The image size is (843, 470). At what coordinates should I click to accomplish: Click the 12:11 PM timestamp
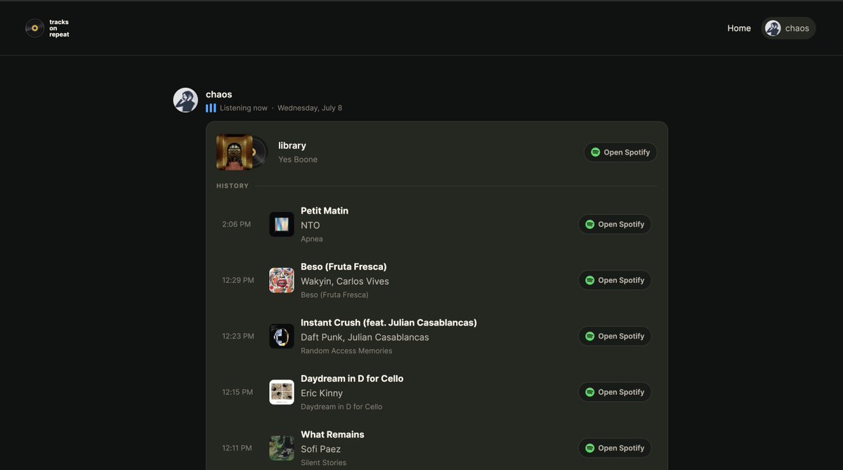[x=237, y=448]
